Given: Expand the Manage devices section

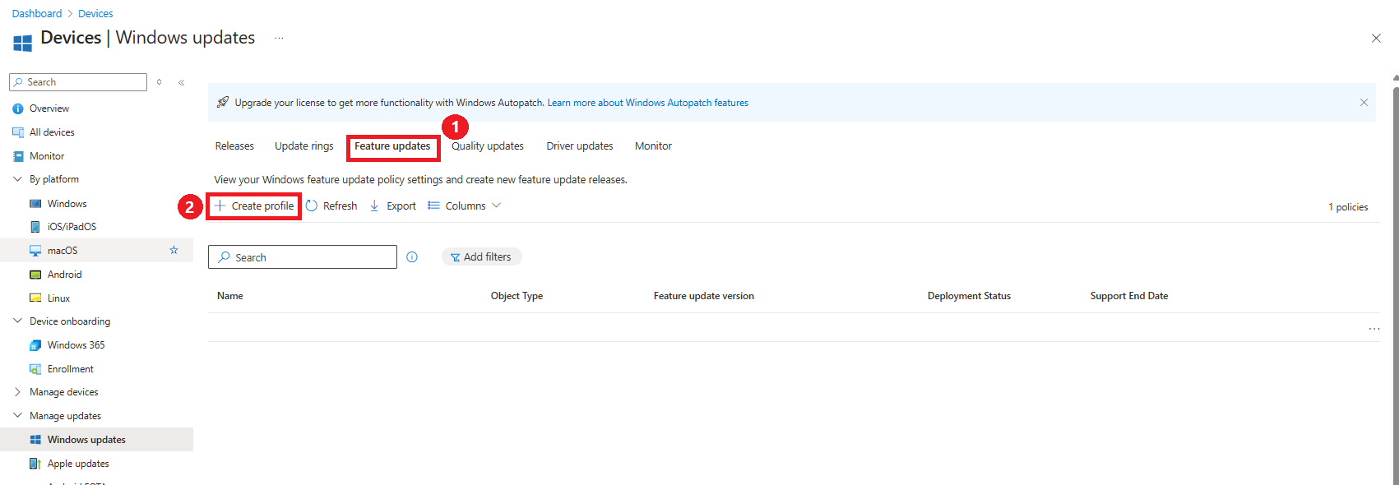Looking at the screenshot, I should tap(17, 392).
